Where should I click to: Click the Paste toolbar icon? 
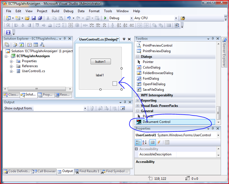61,18
